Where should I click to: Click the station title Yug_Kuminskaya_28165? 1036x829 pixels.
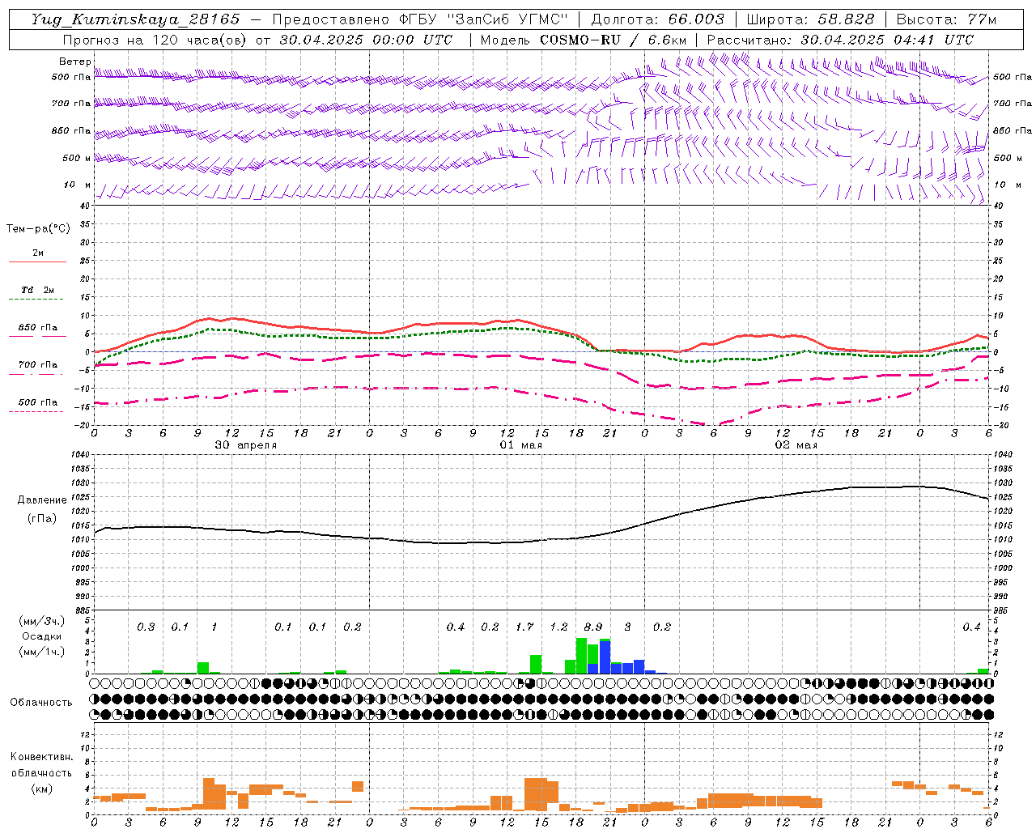136,19
